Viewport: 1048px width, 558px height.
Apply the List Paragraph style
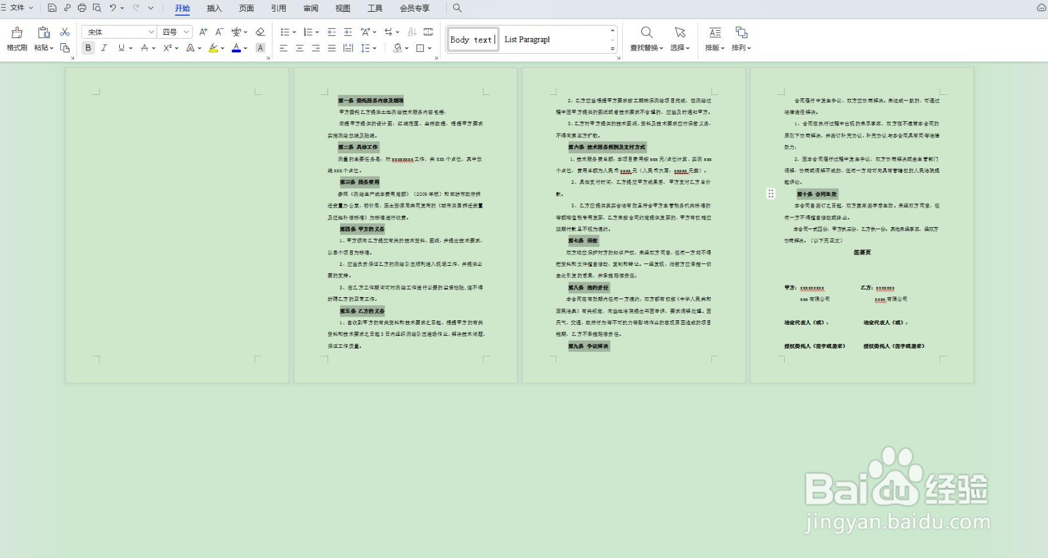coord(527,39)
